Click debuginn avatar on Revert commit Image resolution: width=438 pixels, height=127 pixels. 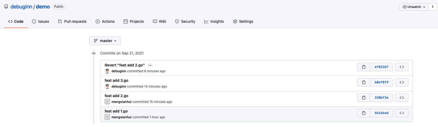107,71
